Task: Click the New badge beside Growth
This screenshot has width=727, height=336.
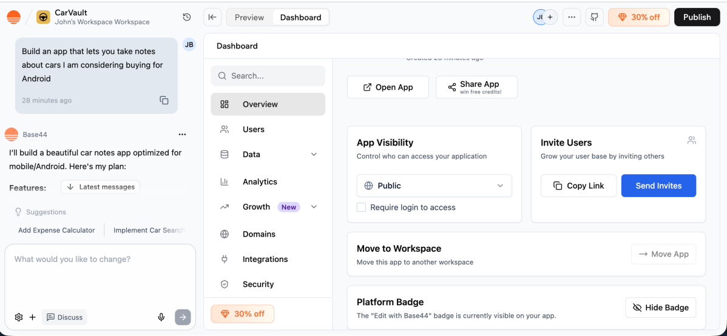Action: pos(289,207)
